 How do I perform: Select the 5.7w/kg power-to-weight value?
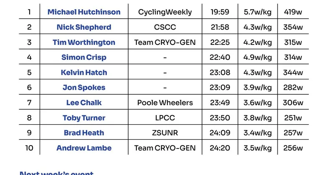[257, 12]
